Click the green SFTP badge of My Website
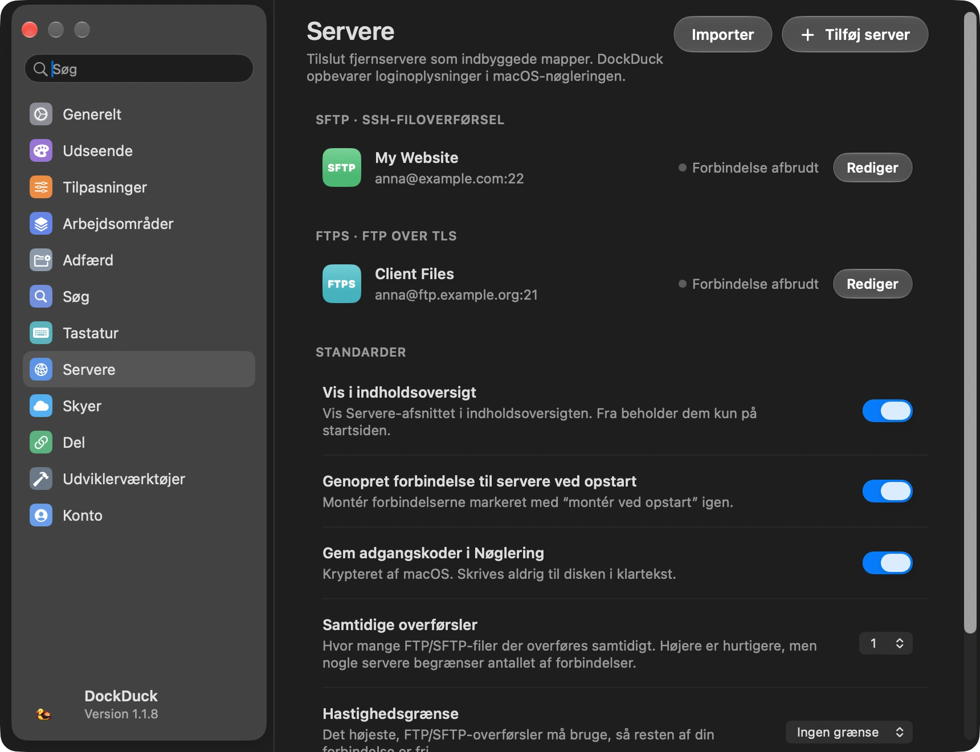 342,167
